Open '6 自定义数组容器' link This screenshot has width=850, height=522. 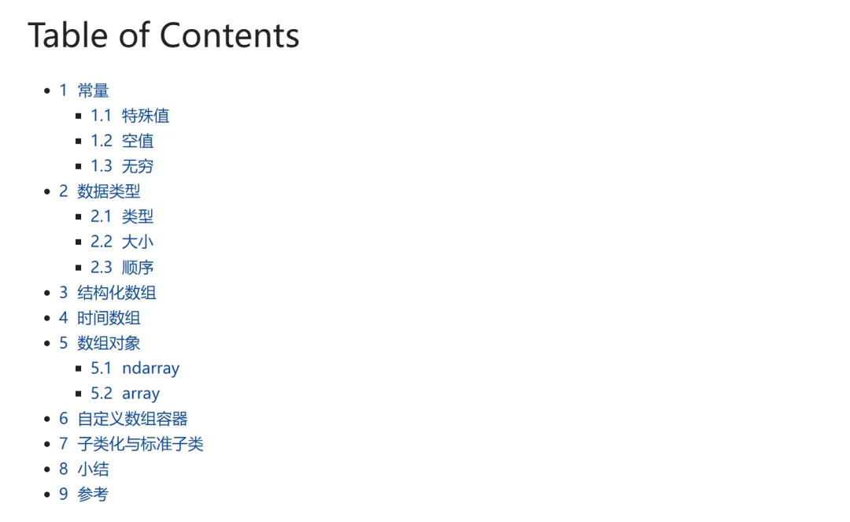coord(124,419)
